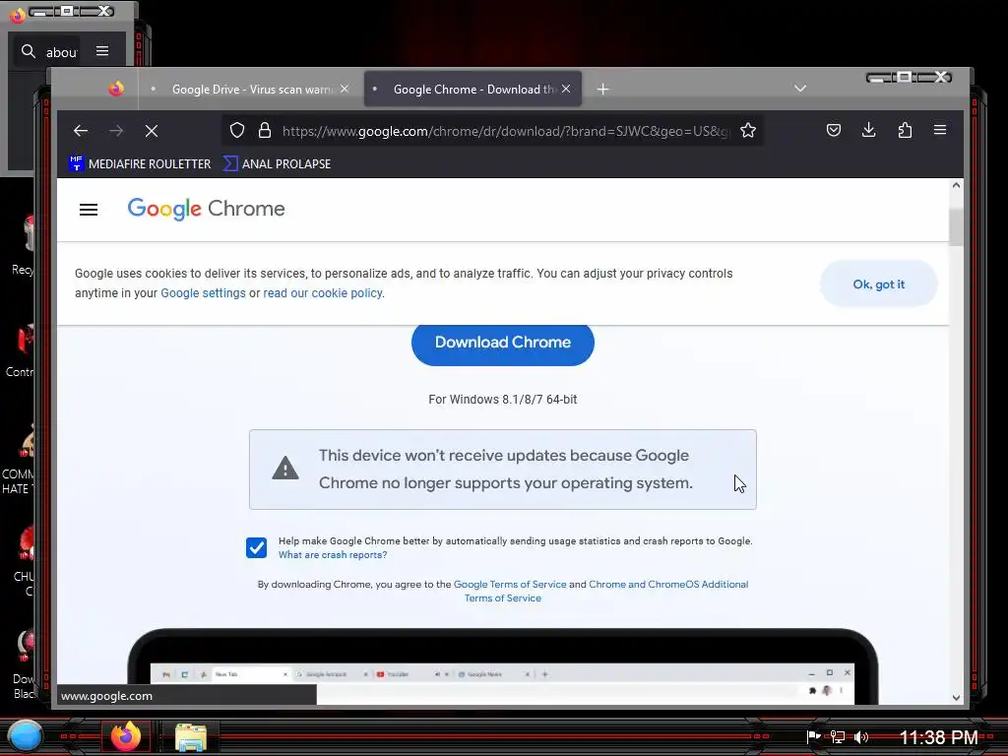Open What are crash reports link

click(333, 555)
